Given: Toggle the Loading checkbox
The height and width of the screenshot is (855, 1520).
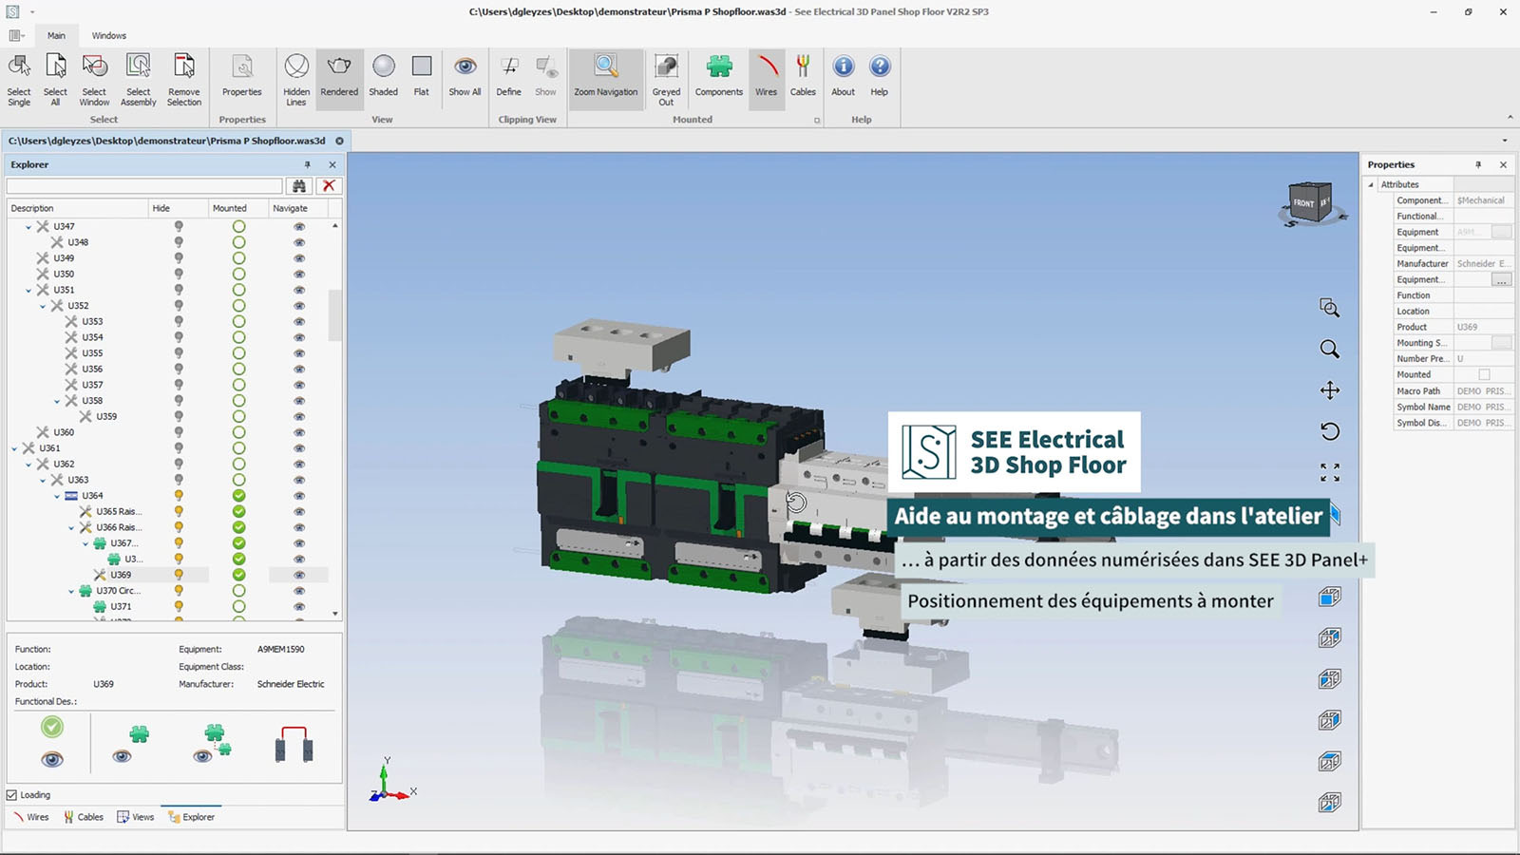Looking at the screenshot, I should pyautogui.click(x=12, y=795).
